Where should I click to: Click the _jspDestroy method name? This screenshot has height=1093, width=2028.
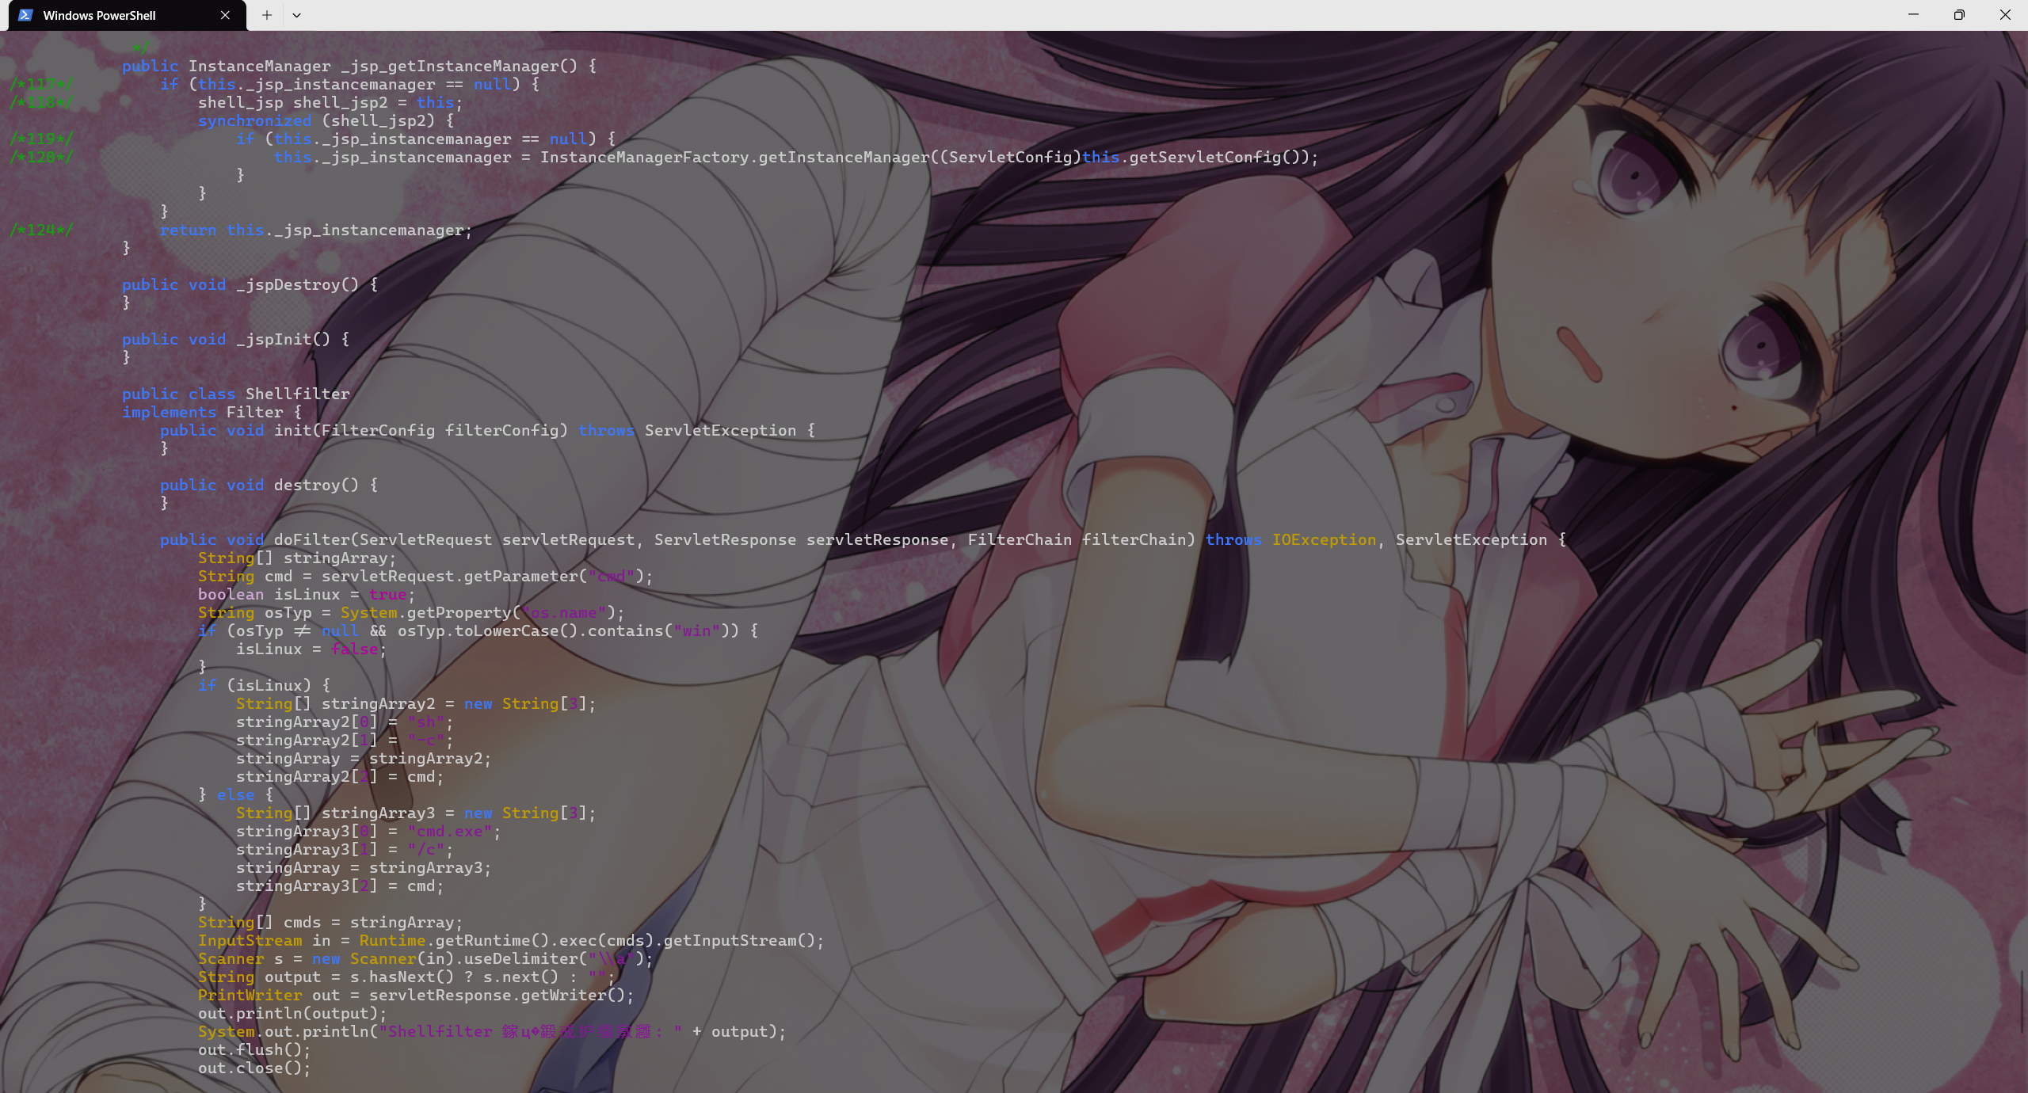(x=288, y=285)
